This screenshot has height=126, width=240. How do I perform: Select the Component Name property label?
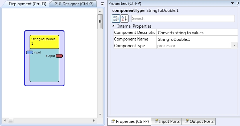click(x=135, y=39)
